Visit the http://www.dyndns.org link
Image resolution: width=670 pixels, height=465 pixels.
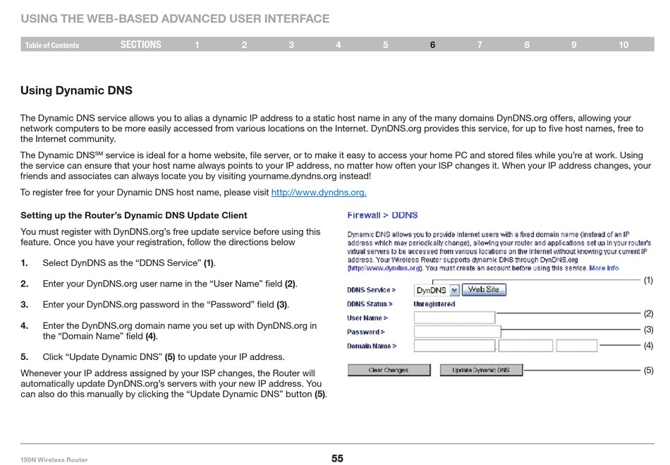tap(319, 193)
